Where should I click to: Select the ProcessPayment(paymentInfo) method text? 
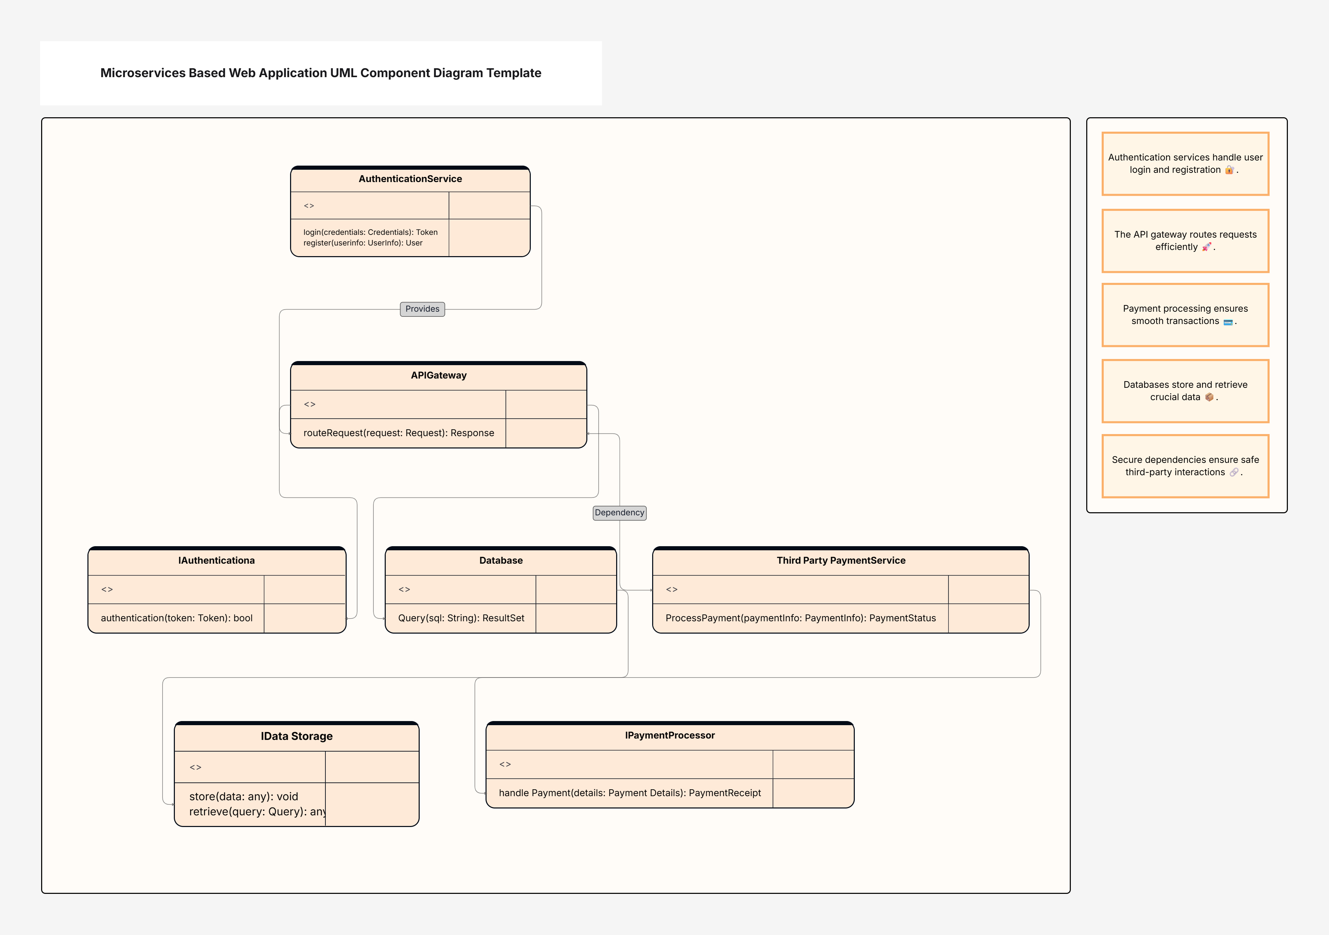pyautogui.click(x=801, y=618)
